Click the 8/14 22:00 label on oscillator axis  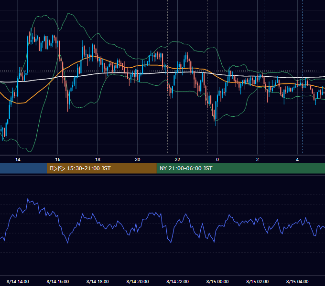177,281
